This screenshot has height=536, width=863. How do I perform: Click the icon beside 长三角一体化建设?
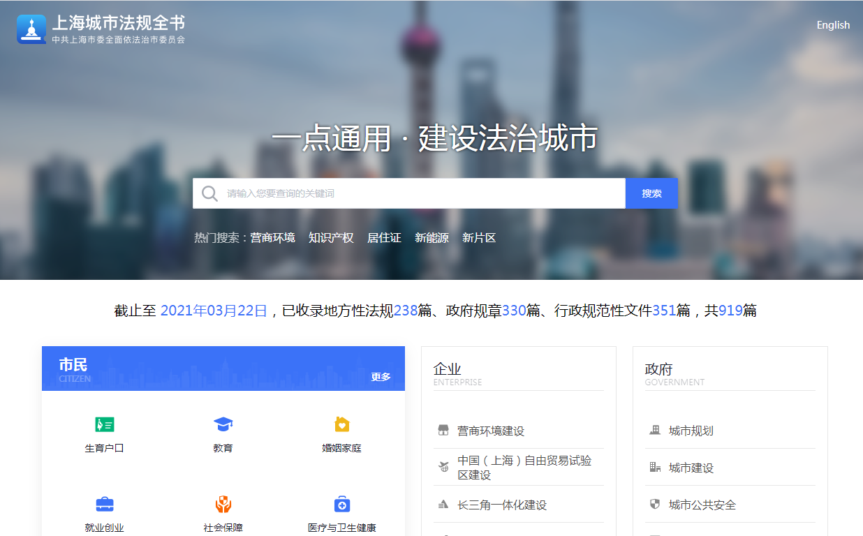click(x=443, y=505)
